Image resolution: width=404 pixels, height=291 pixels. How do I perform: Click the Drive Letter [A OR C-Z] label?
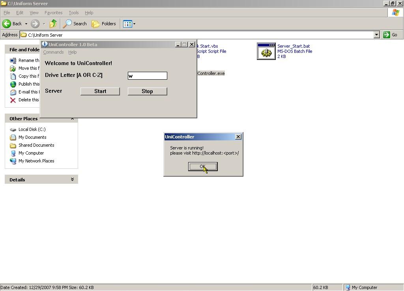[74, 75]
